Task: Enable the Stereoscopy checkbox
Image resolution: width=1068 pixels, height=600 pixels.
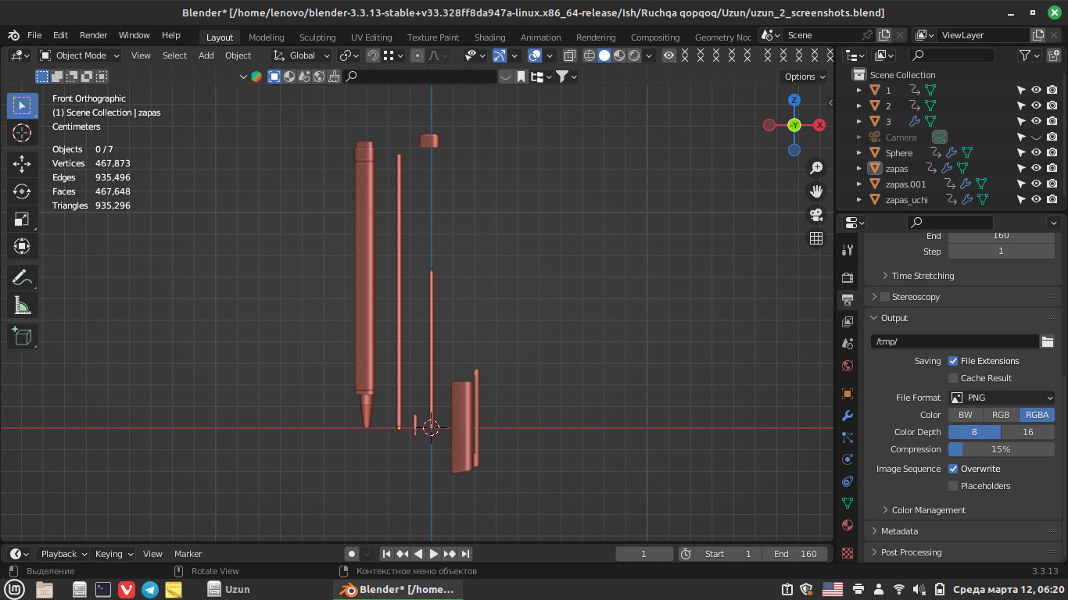Action: 885,297
